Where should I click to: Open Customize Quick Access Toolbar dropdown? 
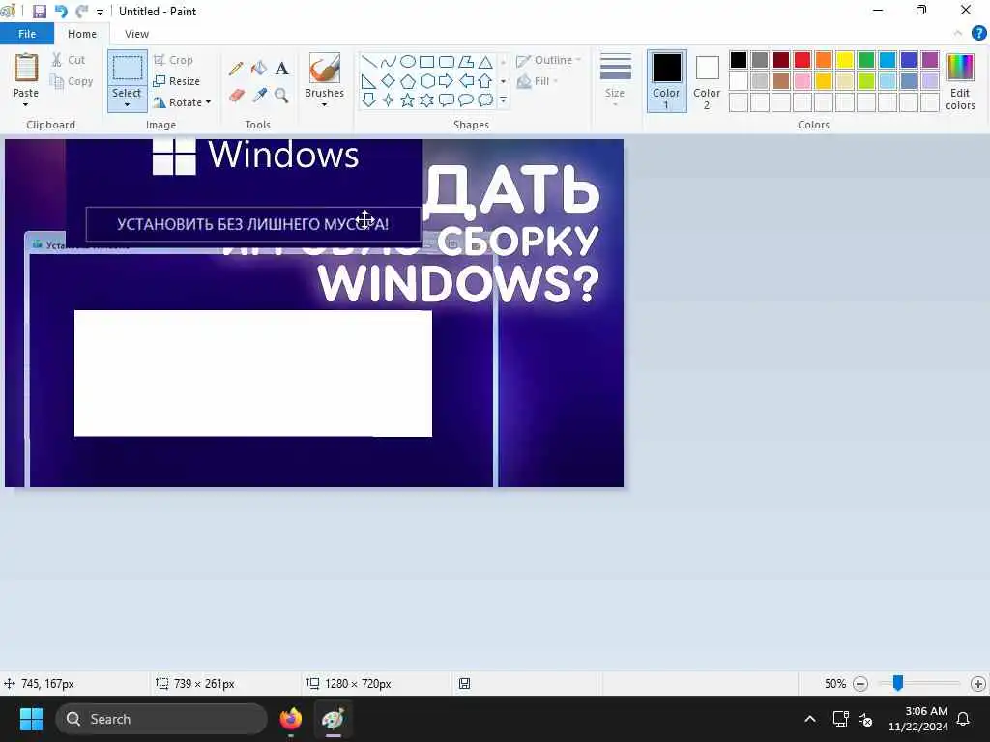click(x=100, y=12)
